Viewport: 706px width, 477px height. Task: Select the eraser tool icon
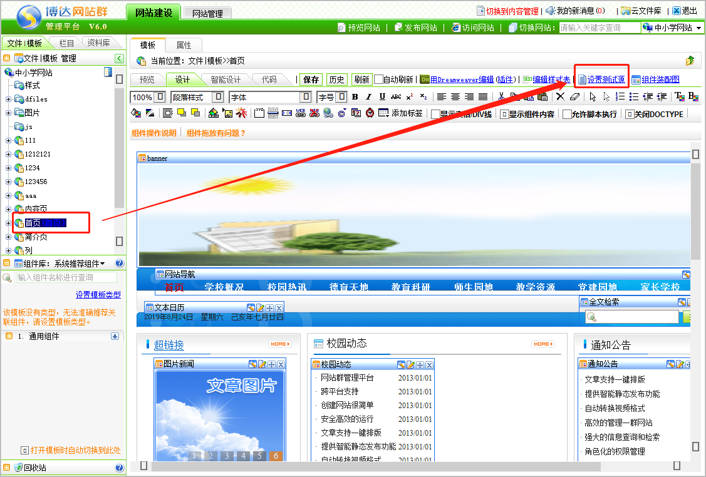tap(575, 97)
